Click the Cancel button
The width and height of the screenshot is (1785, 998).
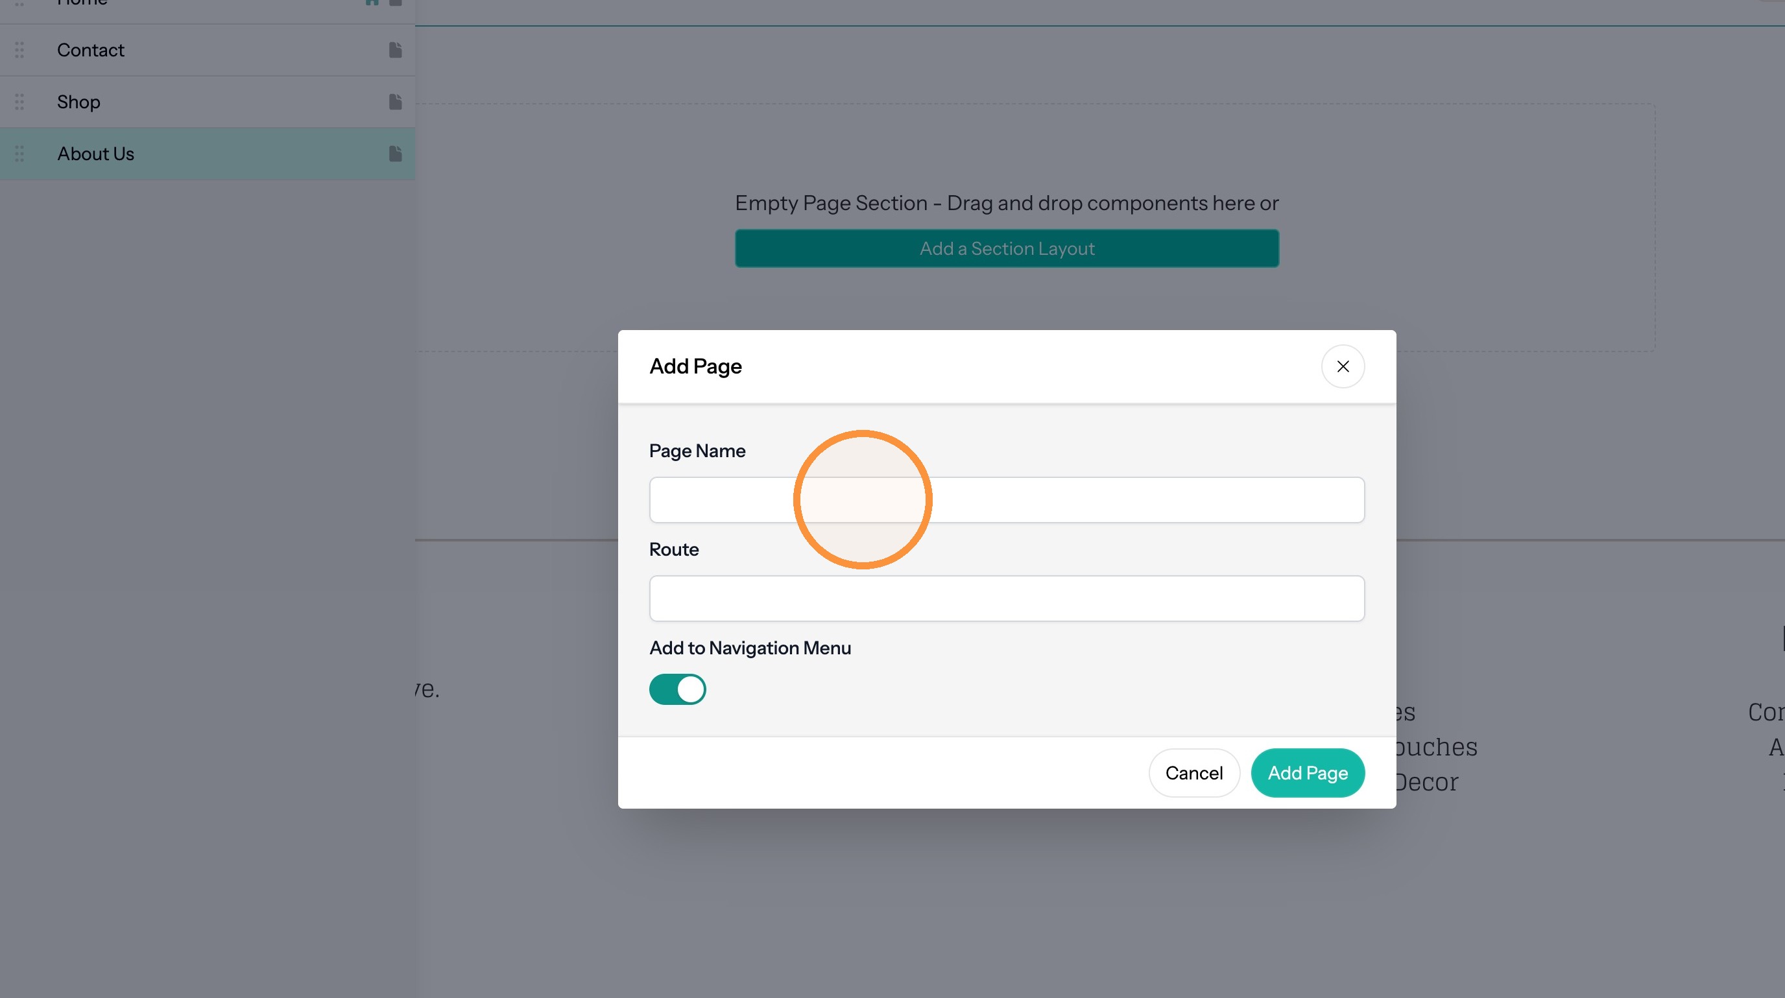coord(1194,773)
